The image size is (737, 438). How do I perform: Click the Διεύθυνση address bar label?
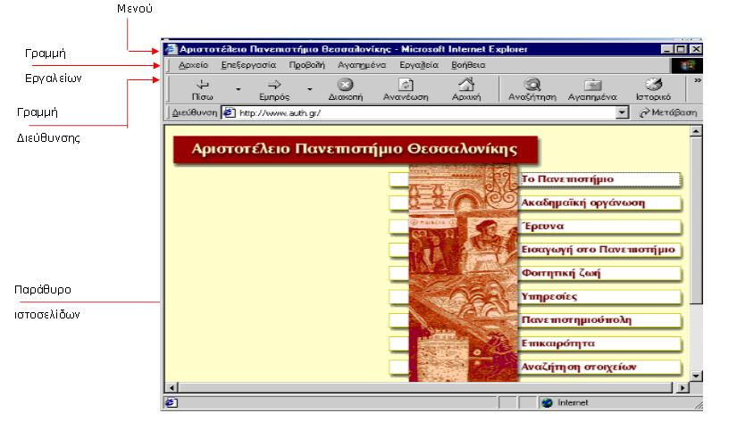point(195,112)
